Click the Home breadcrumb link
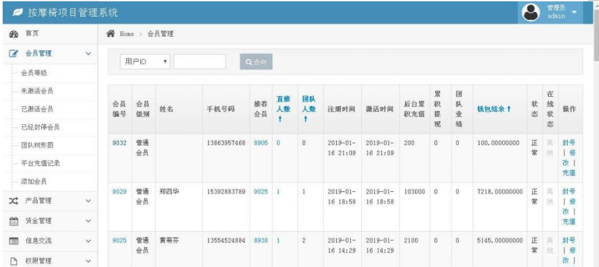 tap(127, 34)
